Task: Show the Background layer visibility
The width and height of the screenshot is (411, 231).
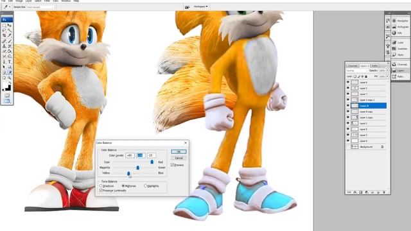Action: pyautogui.click(x=348, y=147)
